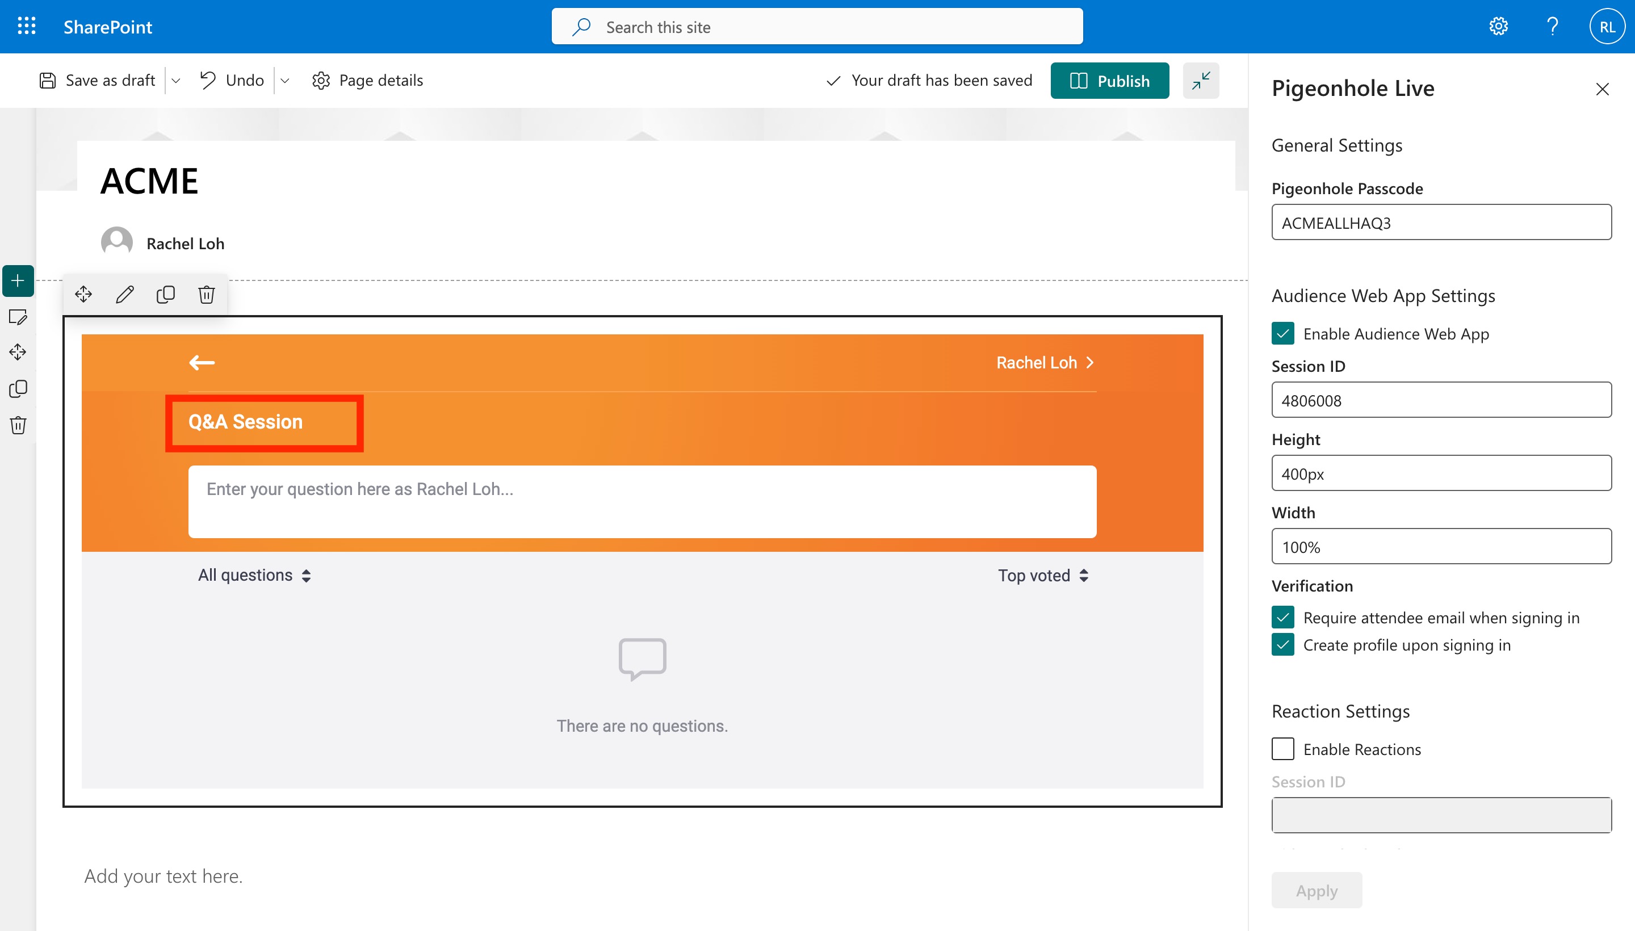The width and height of the screenshot is (1635, 931).
Task: Click the Width field 100%
Action: click(1441, 546)
